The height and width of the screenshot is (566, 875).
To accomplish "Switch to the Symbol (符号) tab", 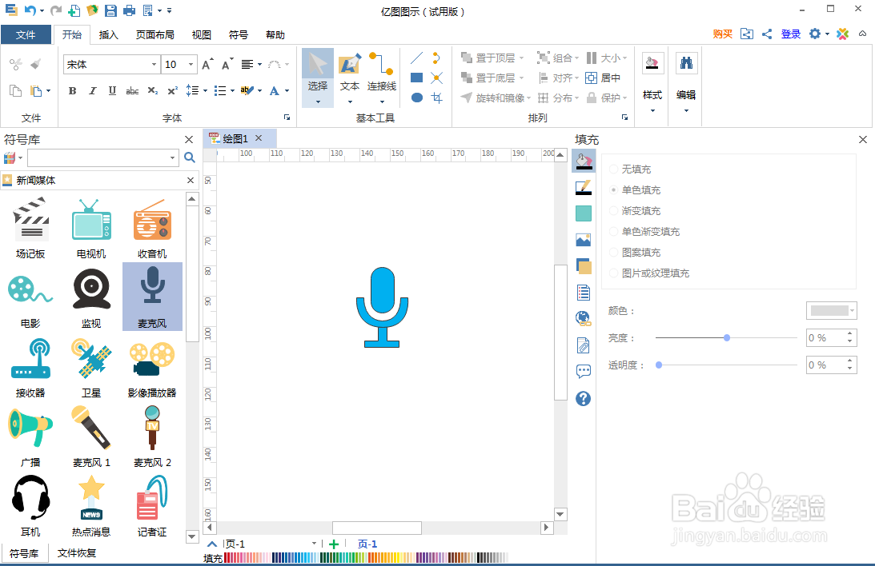I will tap(239, 34).
